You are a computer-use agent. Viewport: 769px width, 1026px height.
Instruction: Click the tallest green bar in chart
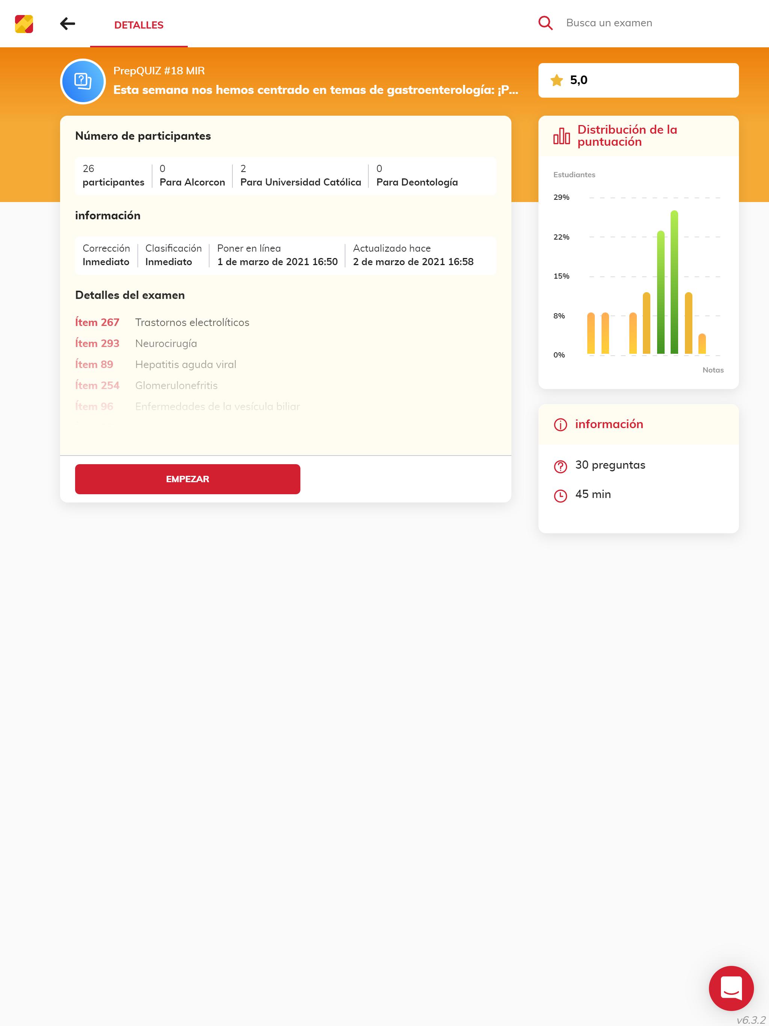click(674, 283)
